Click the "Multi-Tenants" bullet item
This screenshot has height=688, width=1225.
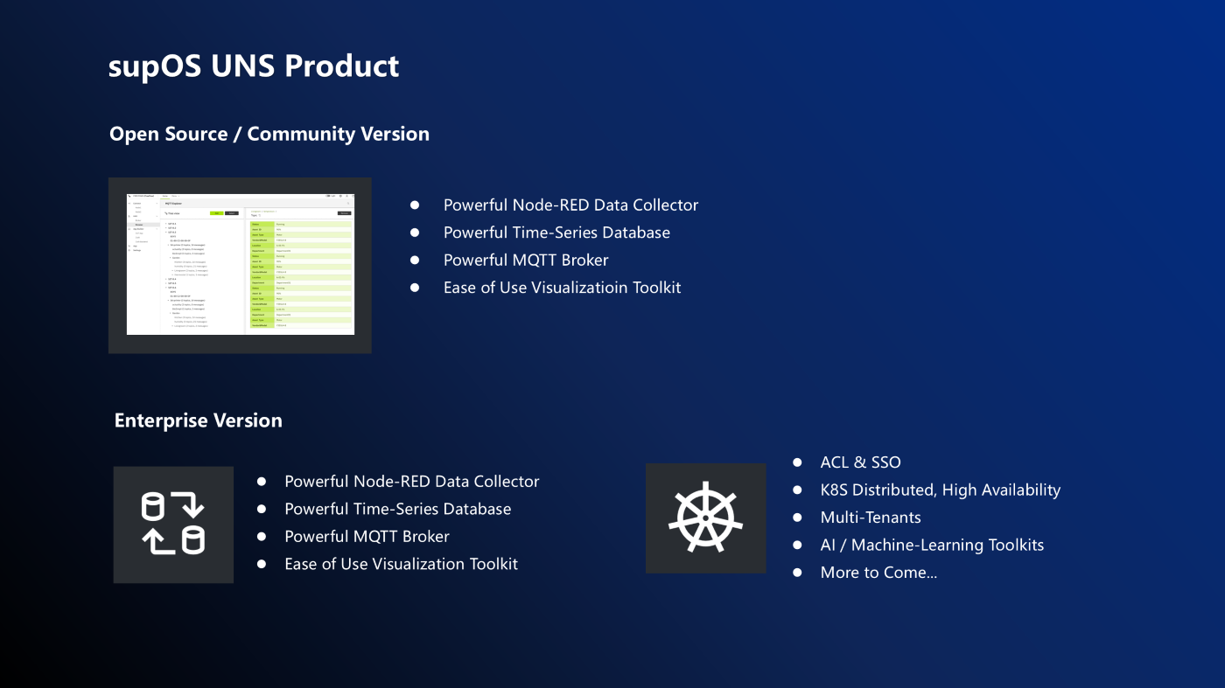point(870,518)
